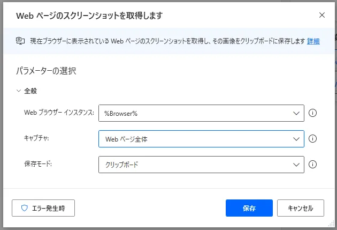Click the パラメーターの選択 heading
Viewport: 337px width, 230px height.
[46, 71]
